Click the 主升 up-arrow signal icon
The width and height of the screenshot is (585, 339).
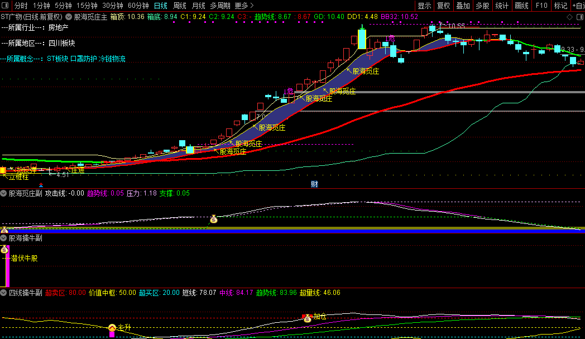[x=112, y=328]
